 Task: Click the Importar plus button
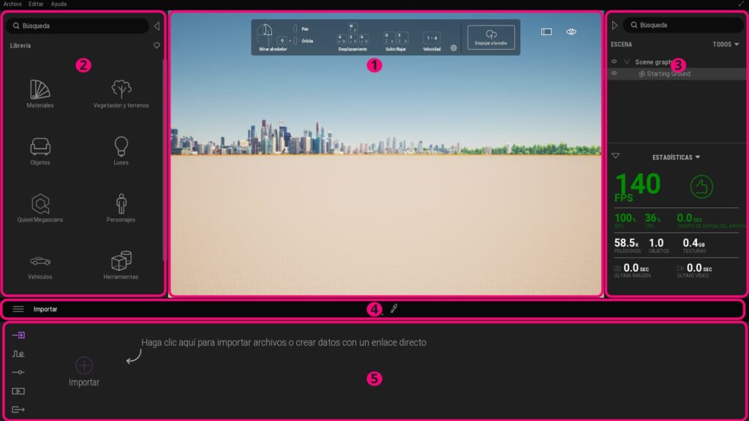click(83, 365)
